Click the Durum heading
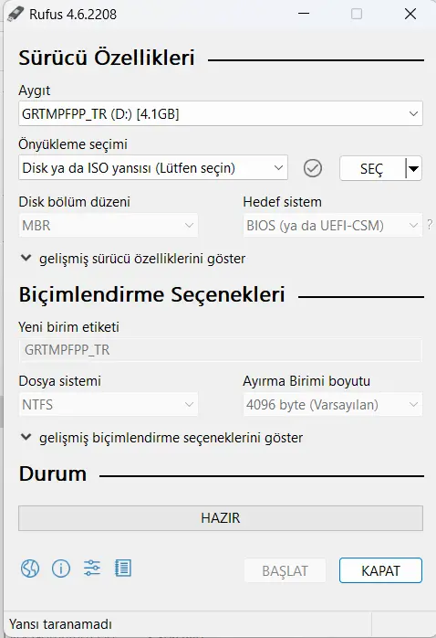The image size is (436, 638). pos(53,473)
